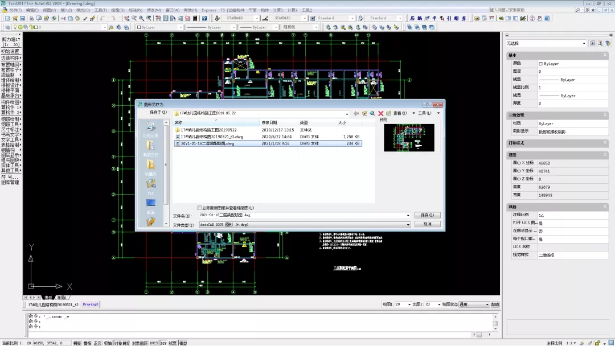Toggle 正交 ortho mode in status bar
615x346 pixels.
(97, 343)
